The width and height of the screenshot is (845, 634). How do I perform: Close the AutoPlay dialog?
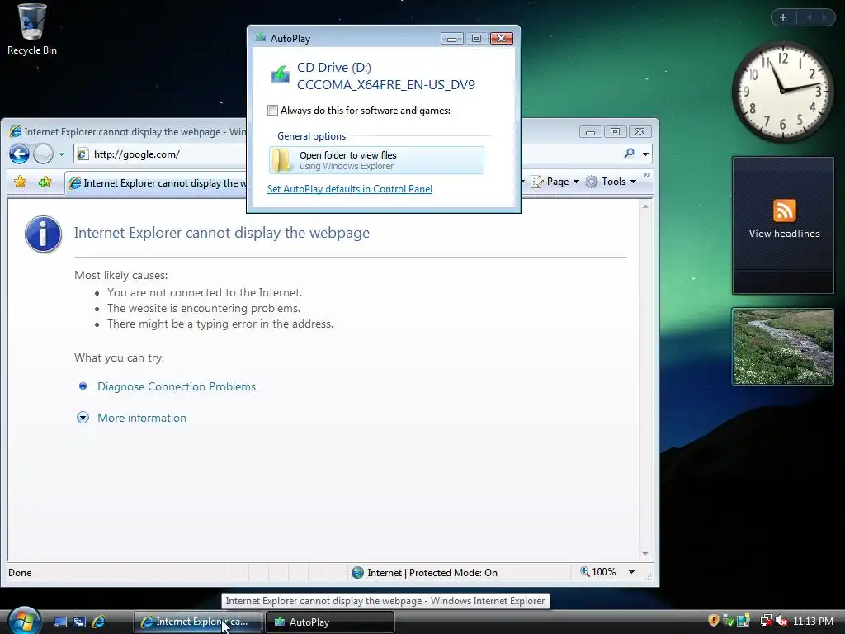tap(501, 38)
